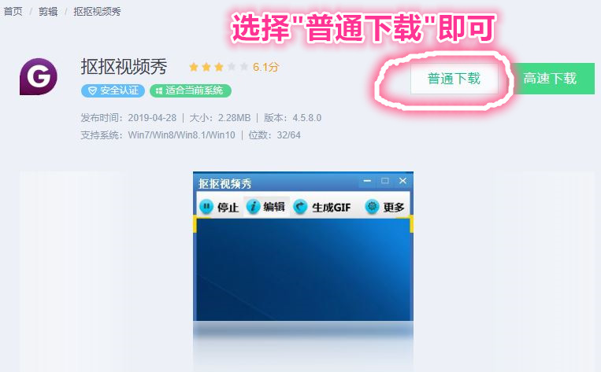This screenshot has width=601, height=372.
Task: Click the 适合当前系统 Windows badge
Action: (x=190, y=90)
